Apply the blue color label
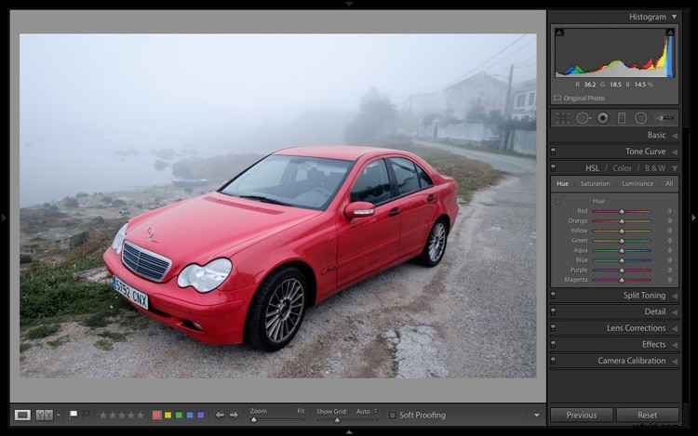This screenshot has width=698, height=436. point(190,416)
